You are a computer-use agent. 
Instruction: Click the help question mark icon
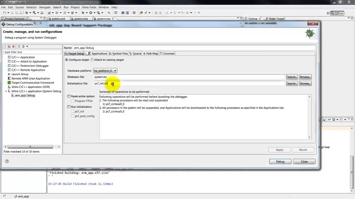(7, 161)
